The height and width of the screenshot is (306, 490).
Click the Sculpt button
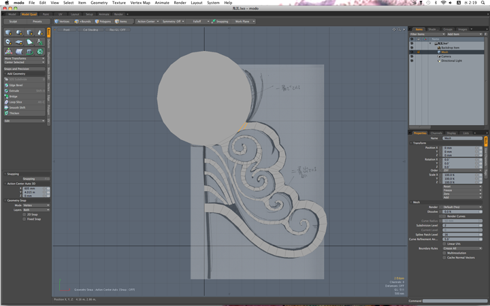tap(13, 21)
